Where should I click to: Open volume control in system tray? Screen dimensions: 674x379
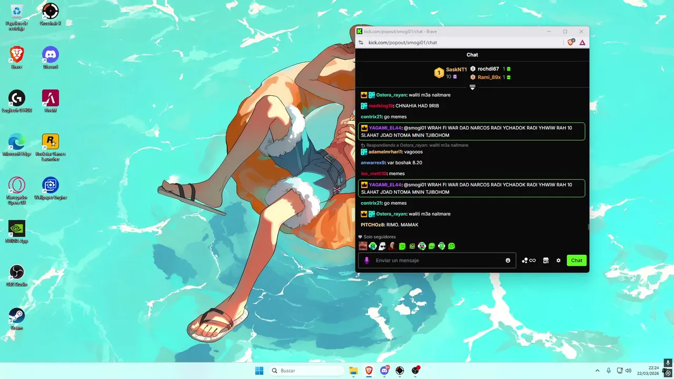(628, 371)
